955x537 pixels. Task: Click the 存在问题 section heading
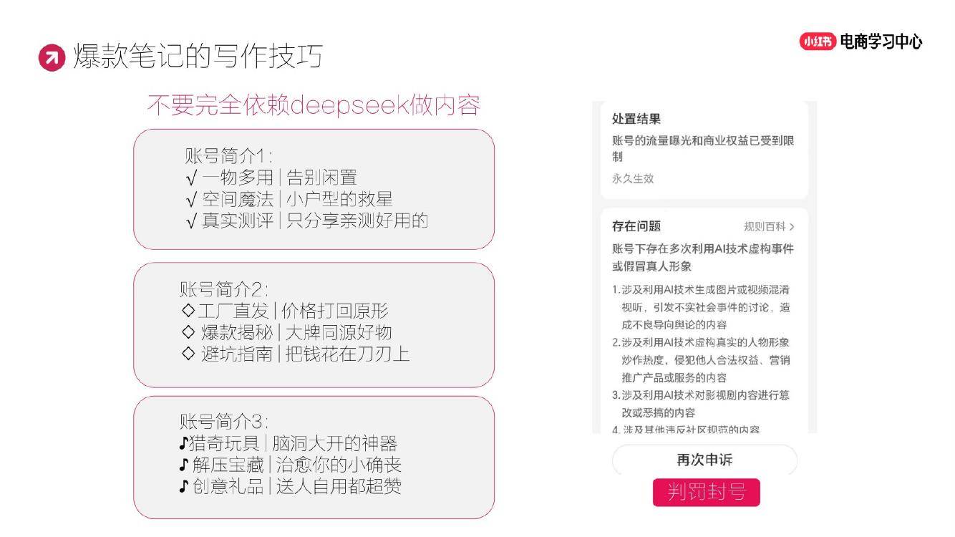[x=636, y=226]
